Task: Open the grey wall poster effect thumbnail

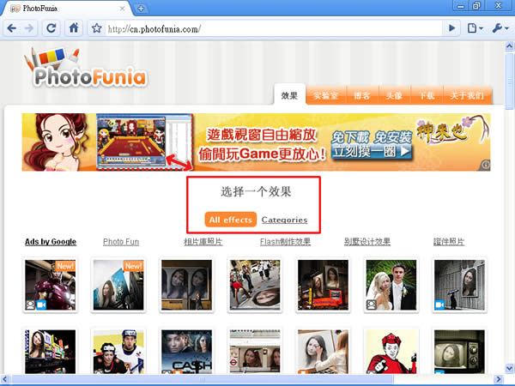Action: [x=459, y=285]
